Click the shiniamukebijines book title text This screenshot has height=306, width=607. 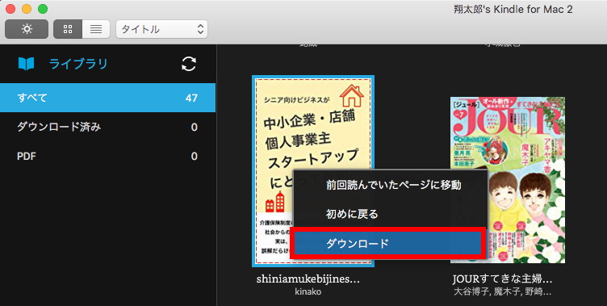[308, 279]
